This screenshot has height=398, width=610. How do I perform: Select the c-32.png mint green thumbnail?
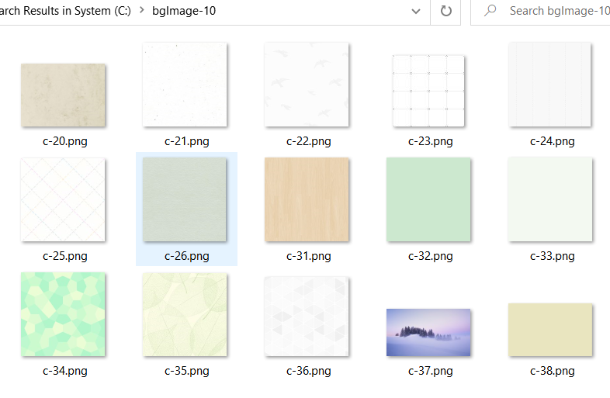point(428,199)
